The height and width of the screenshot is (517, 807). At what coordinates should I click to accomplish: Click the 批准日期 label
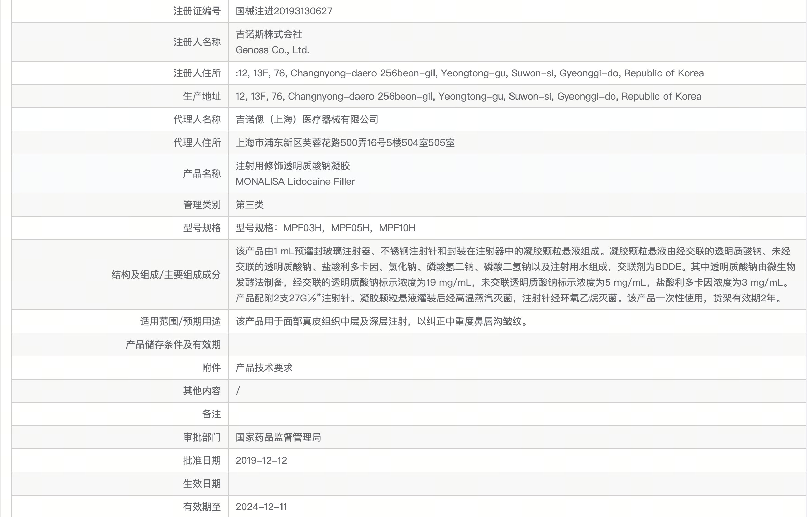[x=202, y=460]
